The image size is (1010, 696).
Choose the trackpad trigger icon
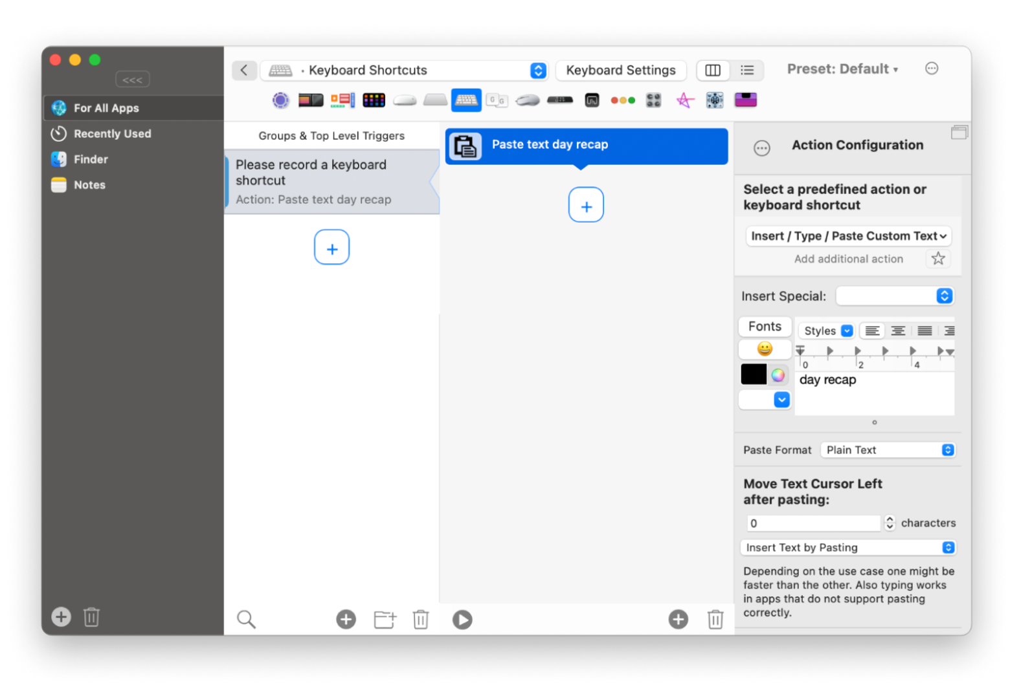(x=435, y=100)
